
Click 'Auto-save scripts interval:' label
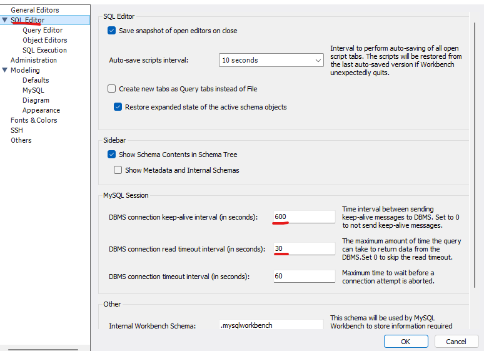[148, 60]
